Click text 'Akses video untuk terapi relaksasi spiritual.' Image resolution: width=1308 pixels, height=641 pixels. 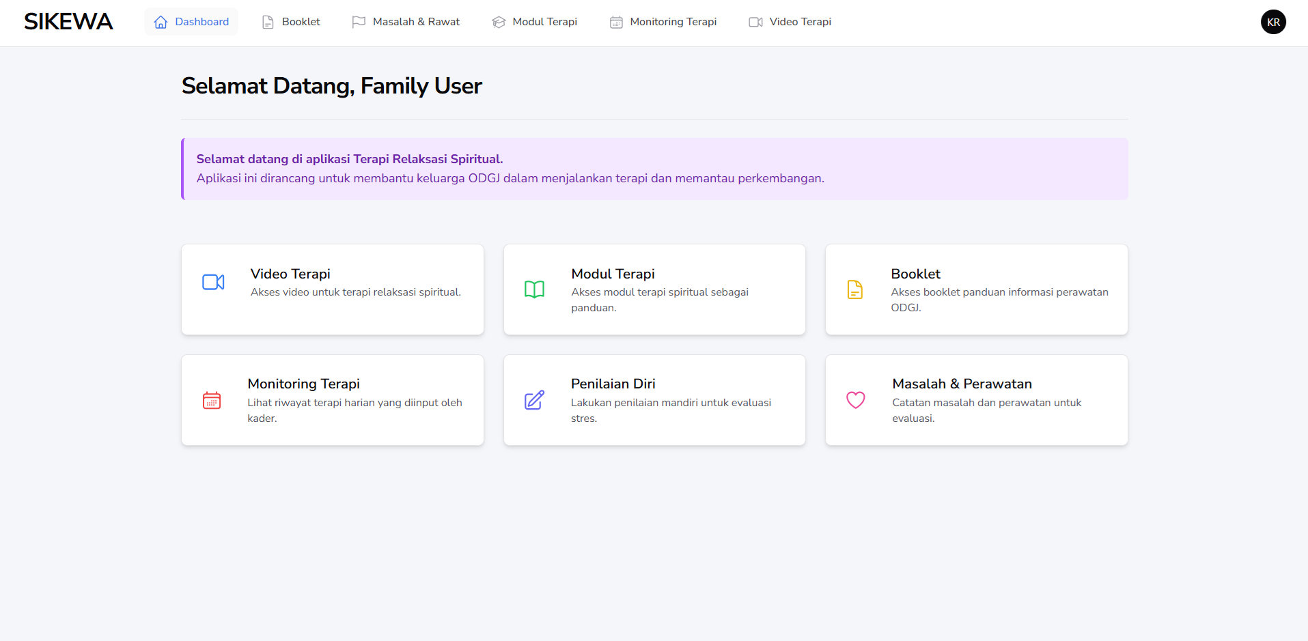point(356,292)
